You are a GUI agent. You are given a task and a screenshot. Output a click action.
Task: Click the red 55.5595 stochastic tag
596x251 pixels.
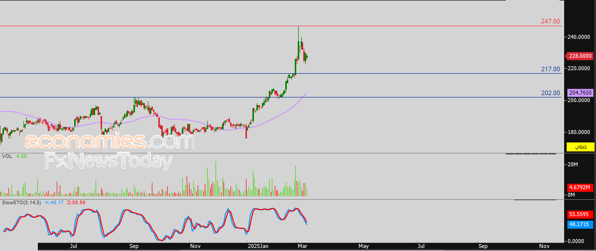[x=580, y=215]
